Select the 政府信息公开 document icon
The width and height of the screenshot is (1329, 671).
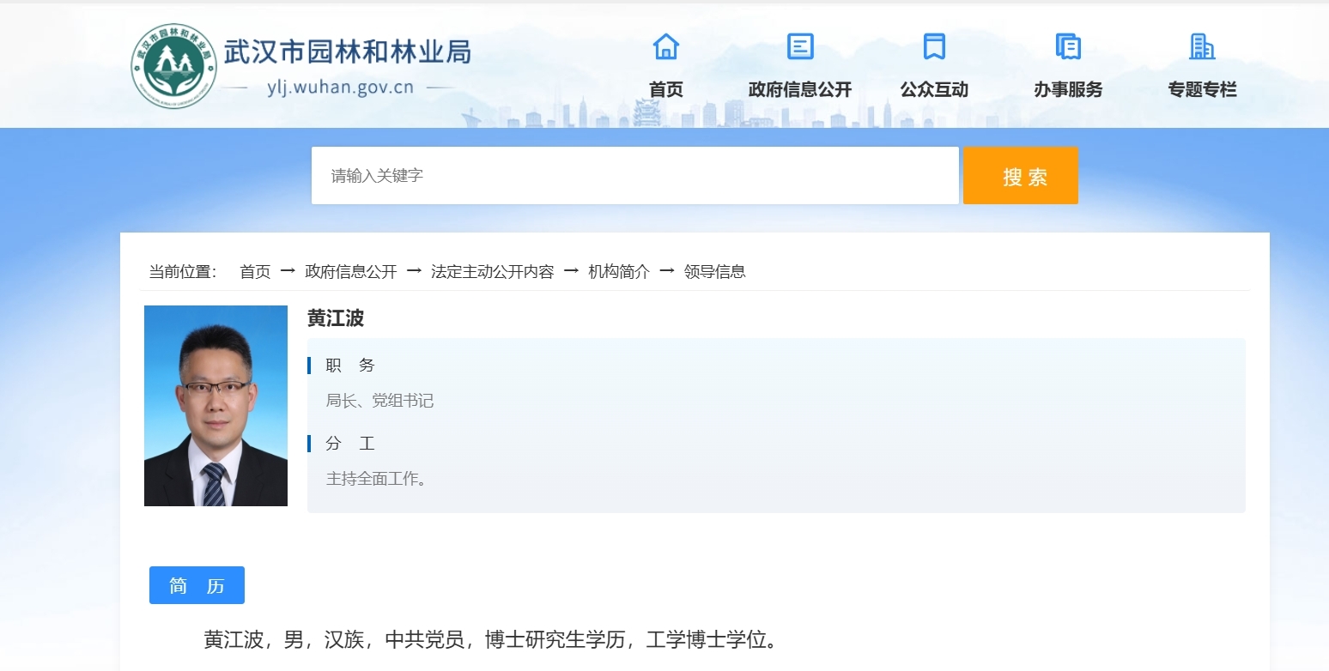tap(798, 46)
